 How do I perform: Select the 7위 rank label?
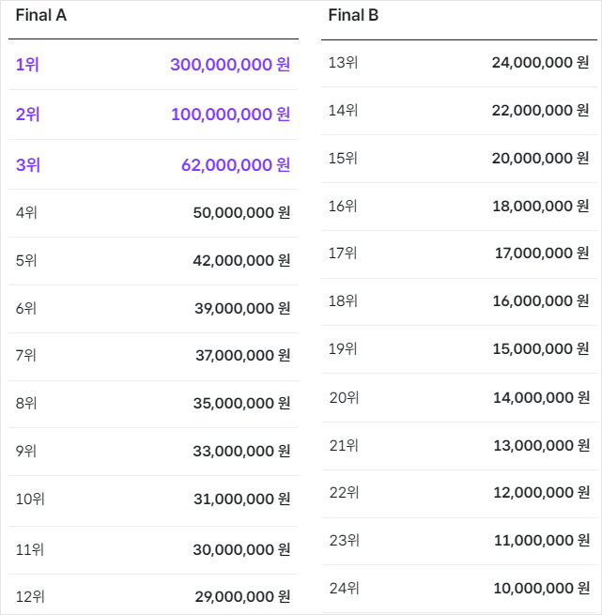[26, 356]
